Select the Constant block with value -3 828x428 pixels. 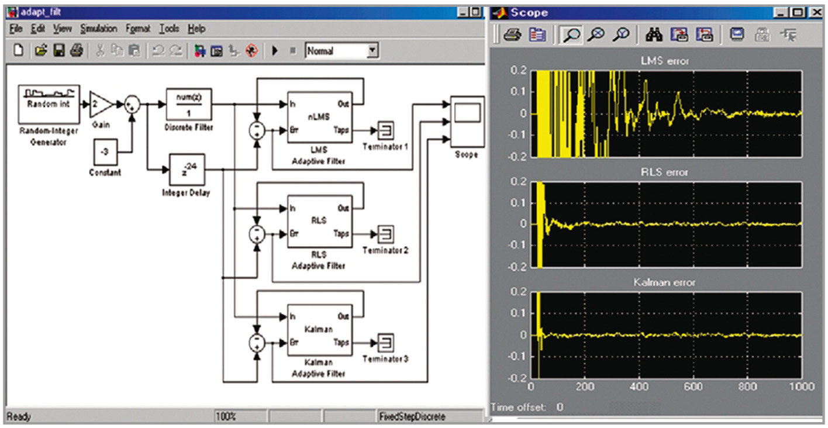105,152
